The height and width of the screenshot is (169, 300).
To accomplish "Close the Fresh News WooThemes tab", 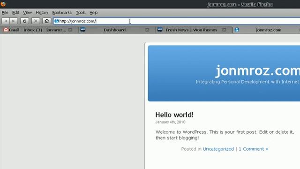I will 224,30.
